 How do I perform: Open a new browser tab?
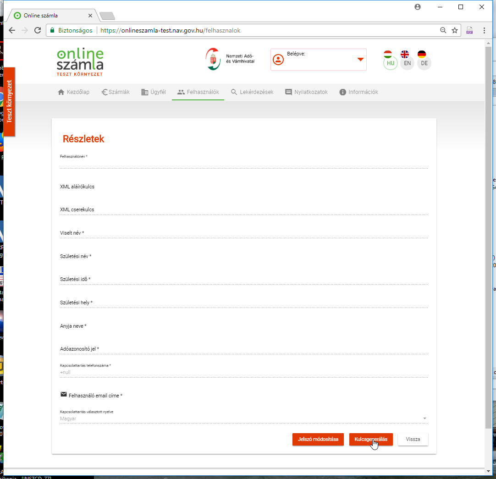pyautogui.click(x=107, y=16)
